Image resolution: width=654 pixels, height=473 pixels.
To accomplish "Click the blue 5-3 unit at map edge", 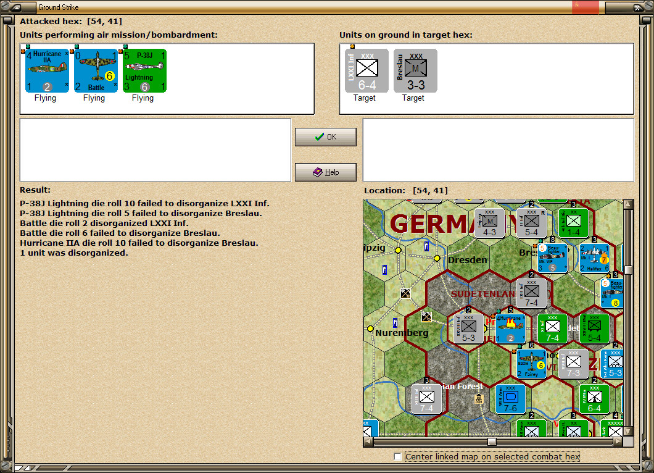I will (x=613, y=364).
